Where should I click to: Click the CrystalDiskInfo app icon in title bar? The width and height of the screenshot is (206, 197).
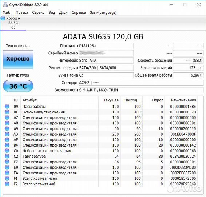(5, 5)
